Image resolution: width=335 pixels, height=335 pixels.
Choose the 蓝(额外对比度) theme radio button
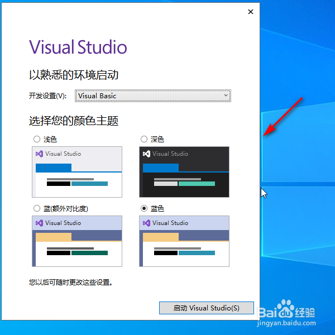tap(37, 208)
